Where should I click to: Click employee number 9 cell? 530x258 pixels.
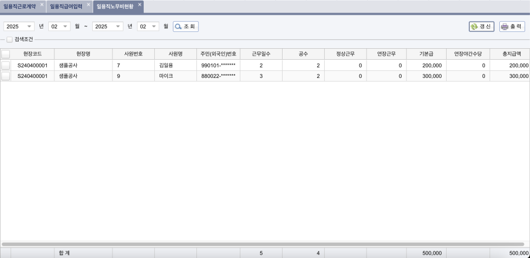[x=133, y=76]
